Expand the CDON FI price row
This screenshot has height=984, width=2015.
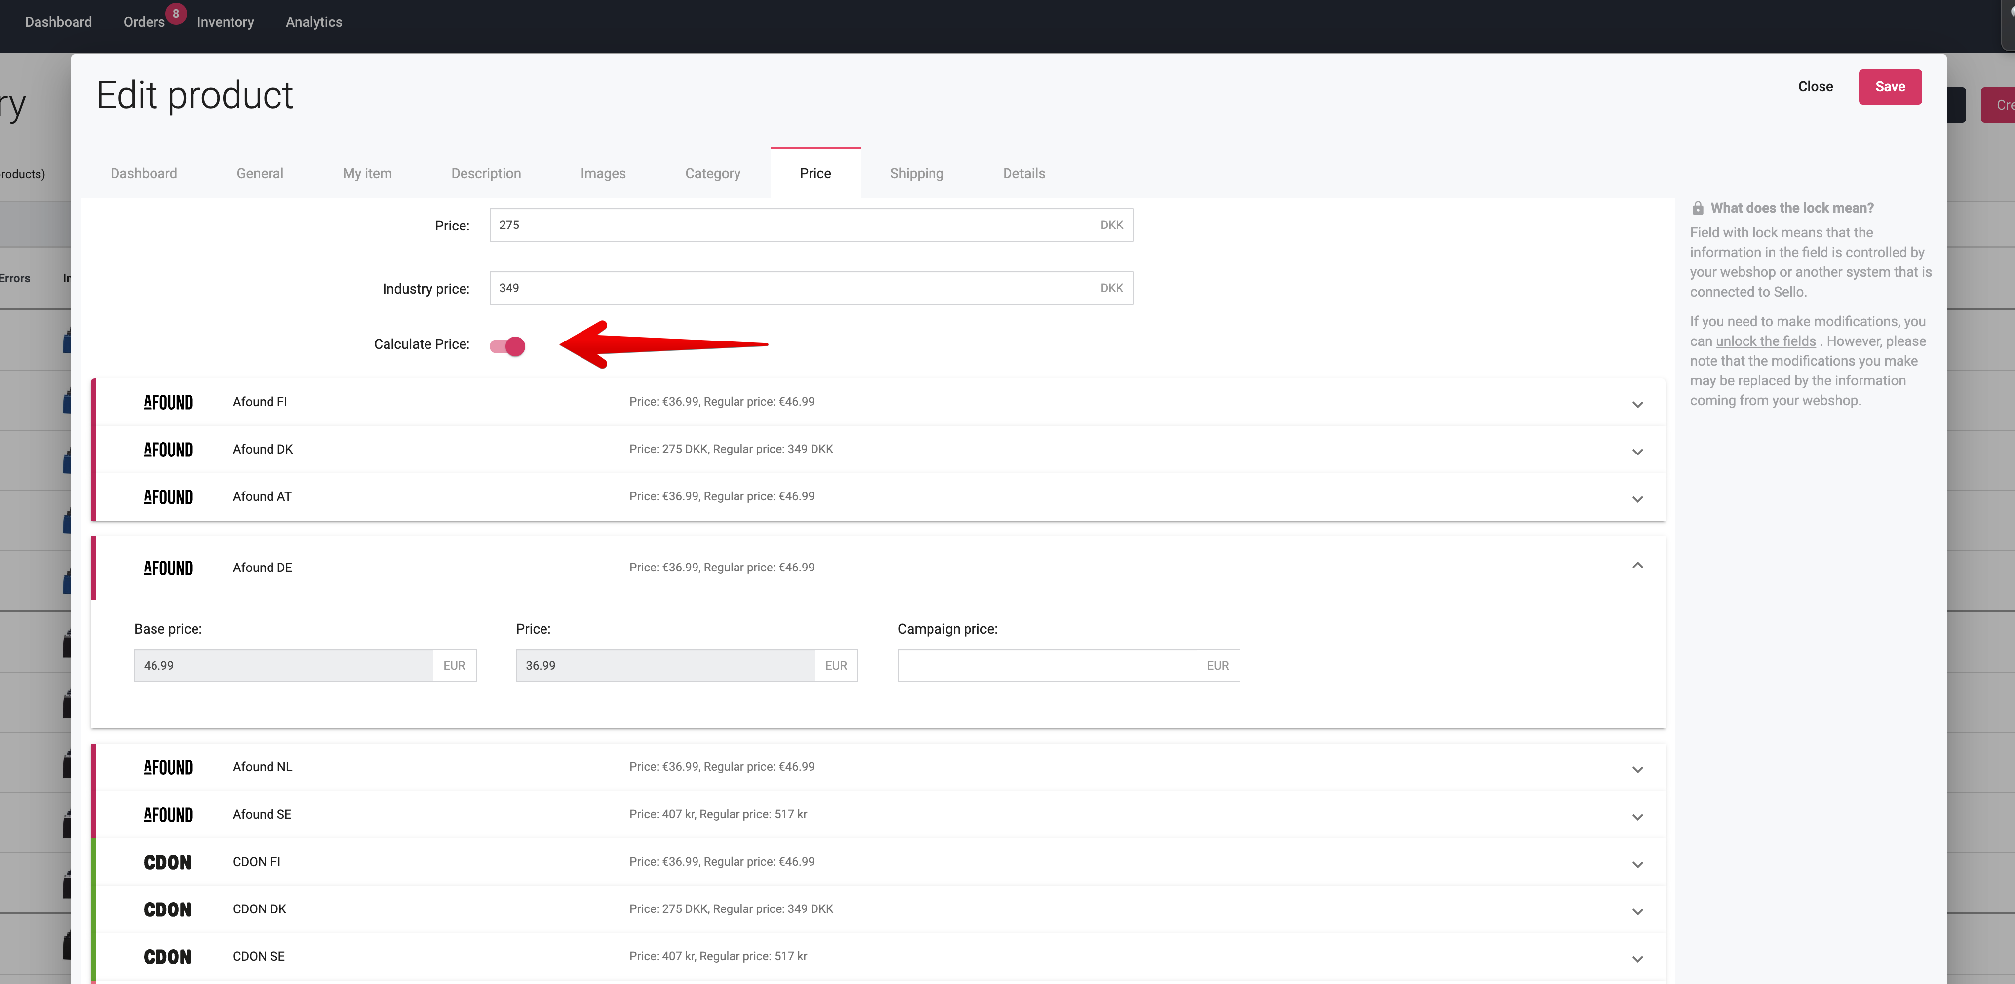(x=1637, y=864)
